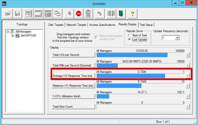Click Average I/O Response Time (ms) button

[x=73, y=76]
